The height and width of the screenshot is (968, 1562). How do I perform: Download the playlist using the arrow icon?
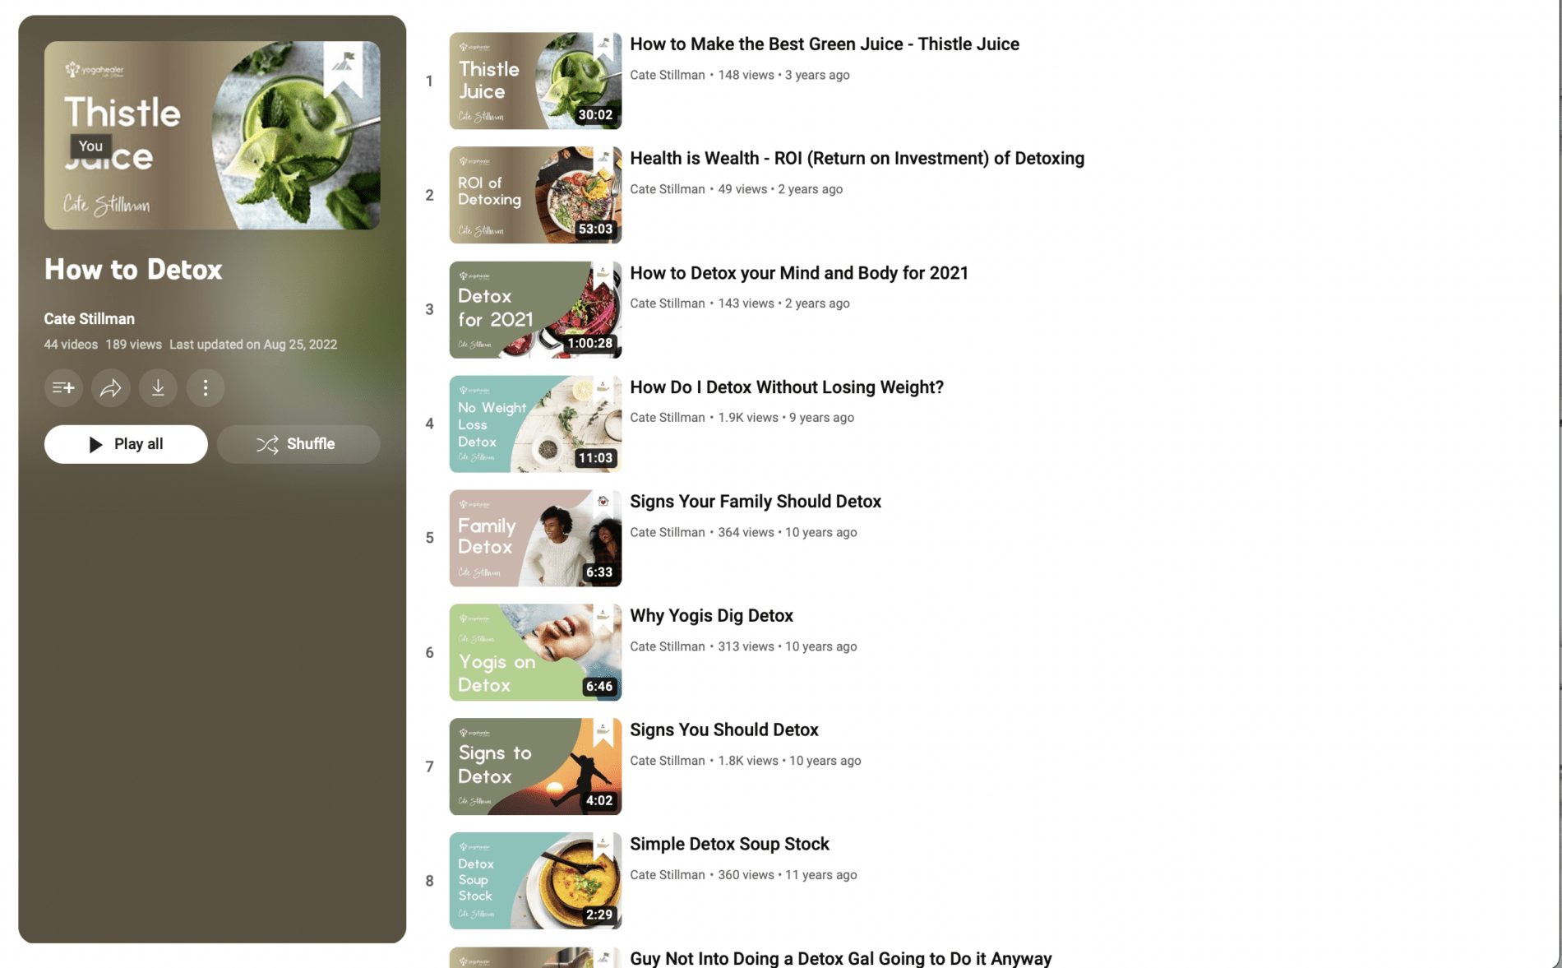158,387
